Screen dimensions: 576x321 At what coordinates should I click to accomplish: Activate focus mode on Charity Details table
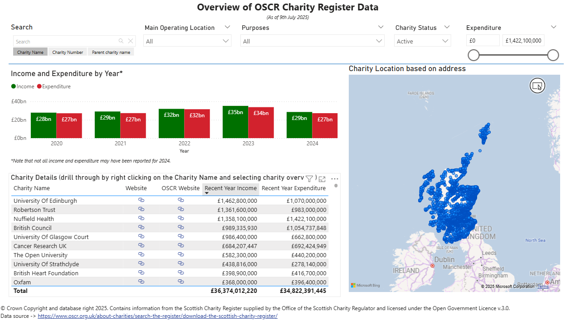[322, 179]
